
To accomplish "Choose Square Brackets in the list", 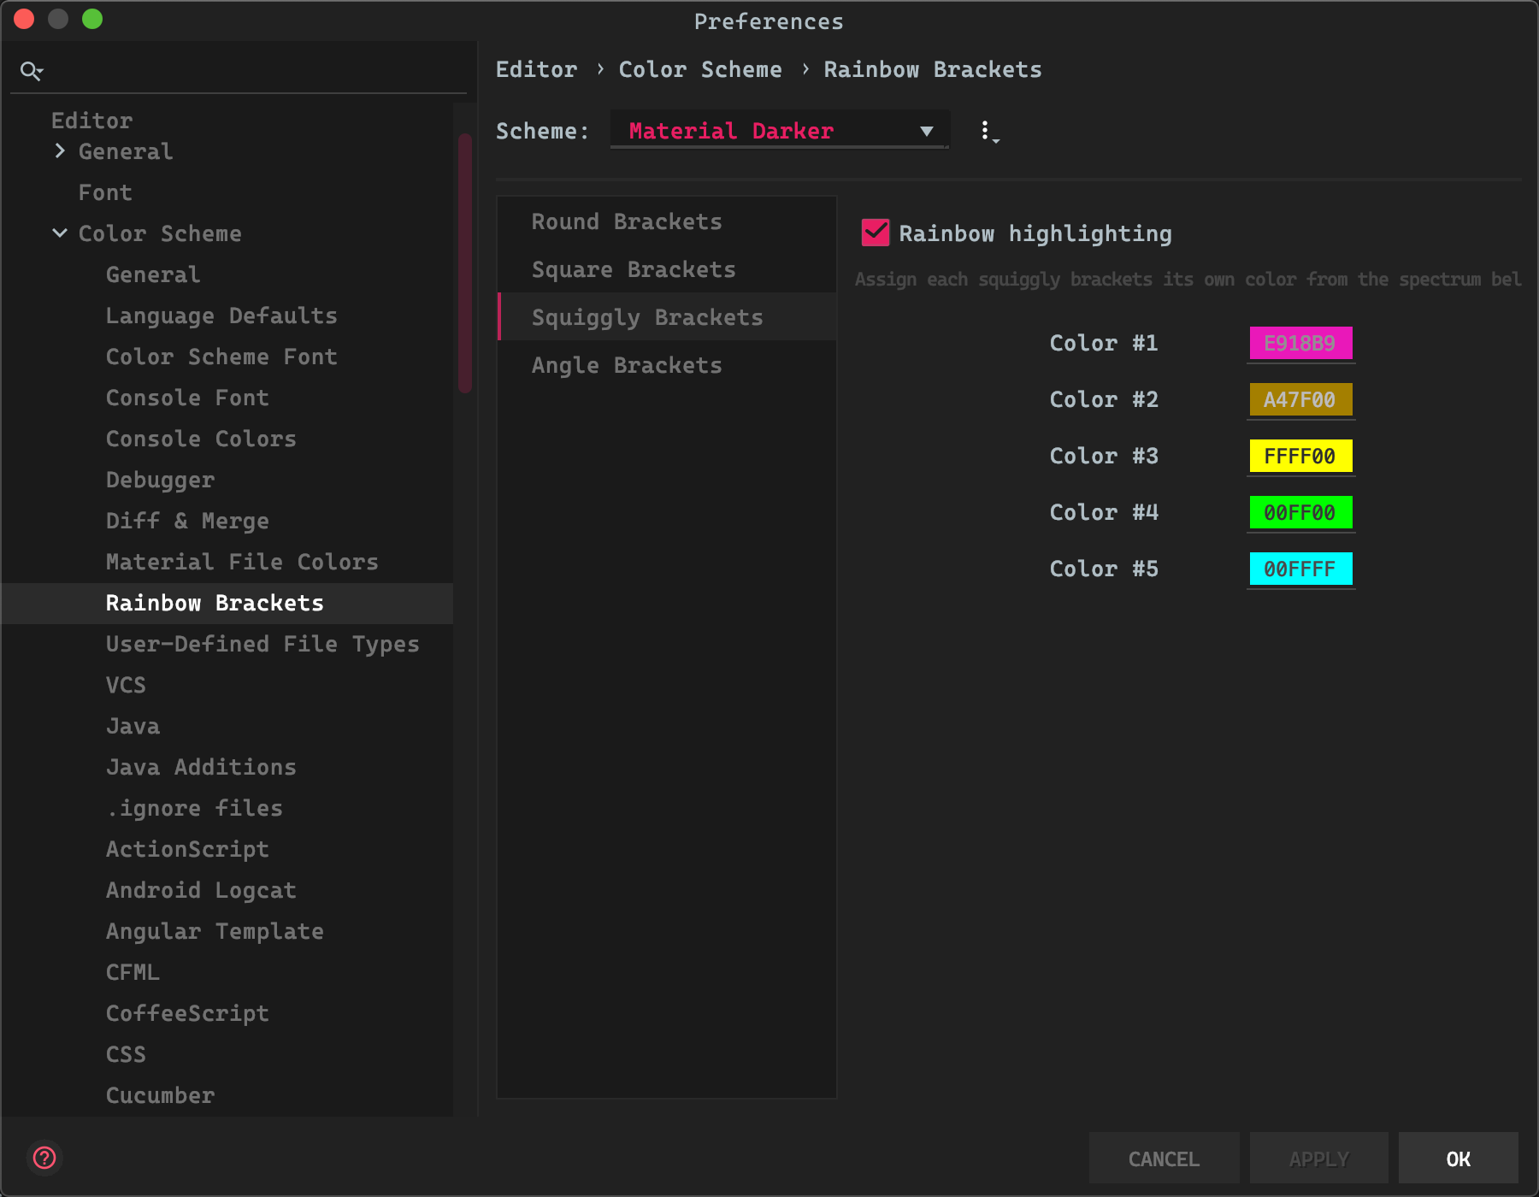I will [634, 269].
